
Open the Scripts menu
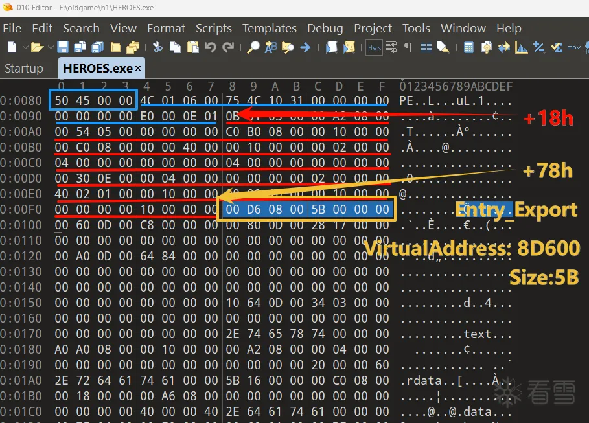pyautogui.click(x=213, y=28)
